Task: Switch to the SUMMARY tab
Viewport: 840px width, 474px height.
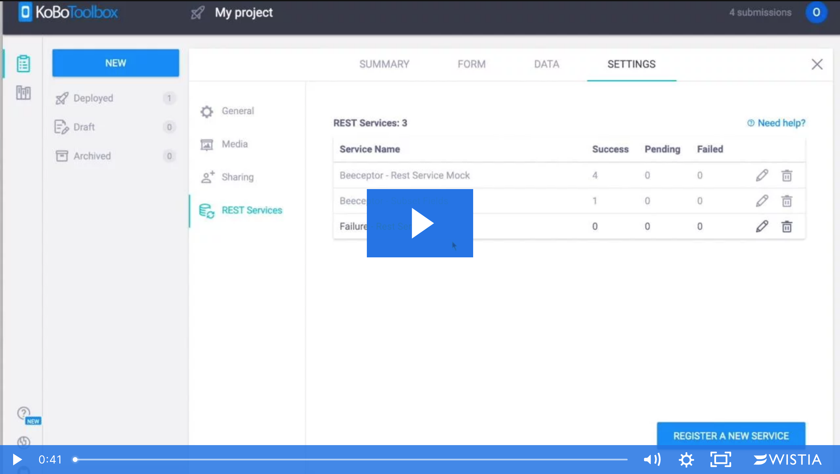Action: click(384, 64)
